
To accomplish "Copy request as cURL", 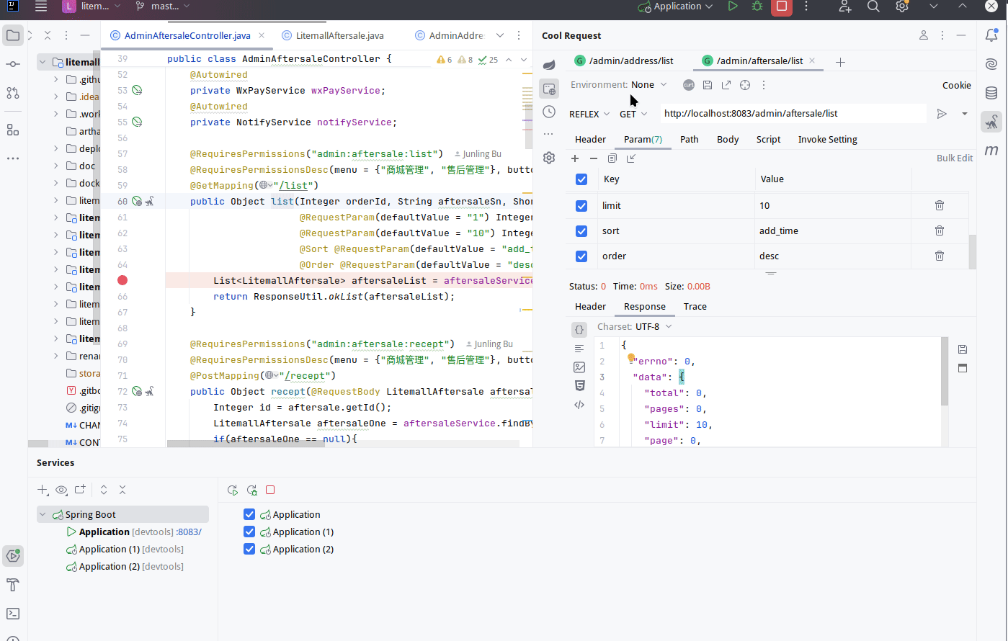I will point(689,85).
